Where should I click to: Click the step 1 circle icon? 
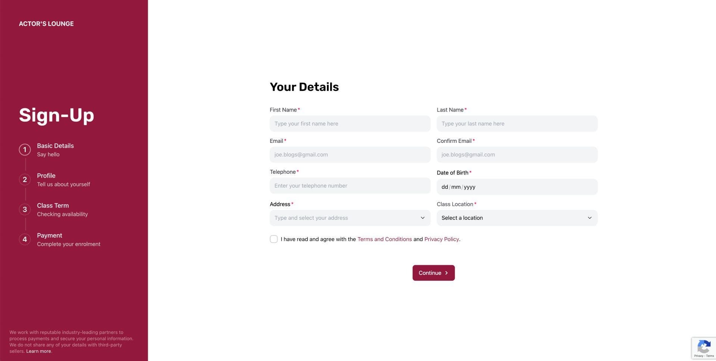click(25, 150)
